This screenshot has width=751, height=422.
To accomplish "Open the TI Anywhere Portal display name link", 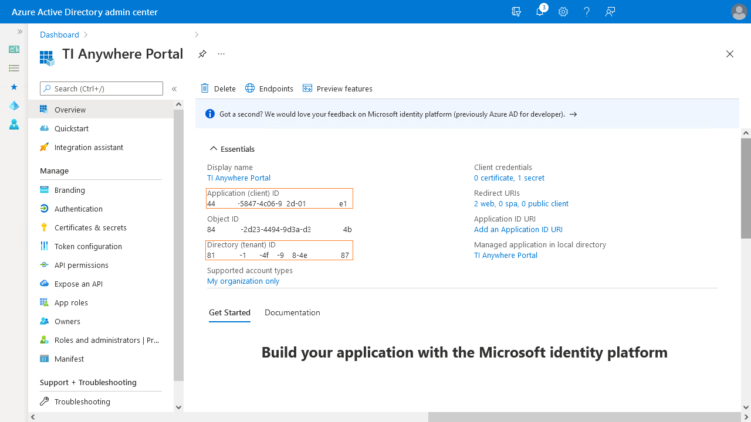I will 239,178.
